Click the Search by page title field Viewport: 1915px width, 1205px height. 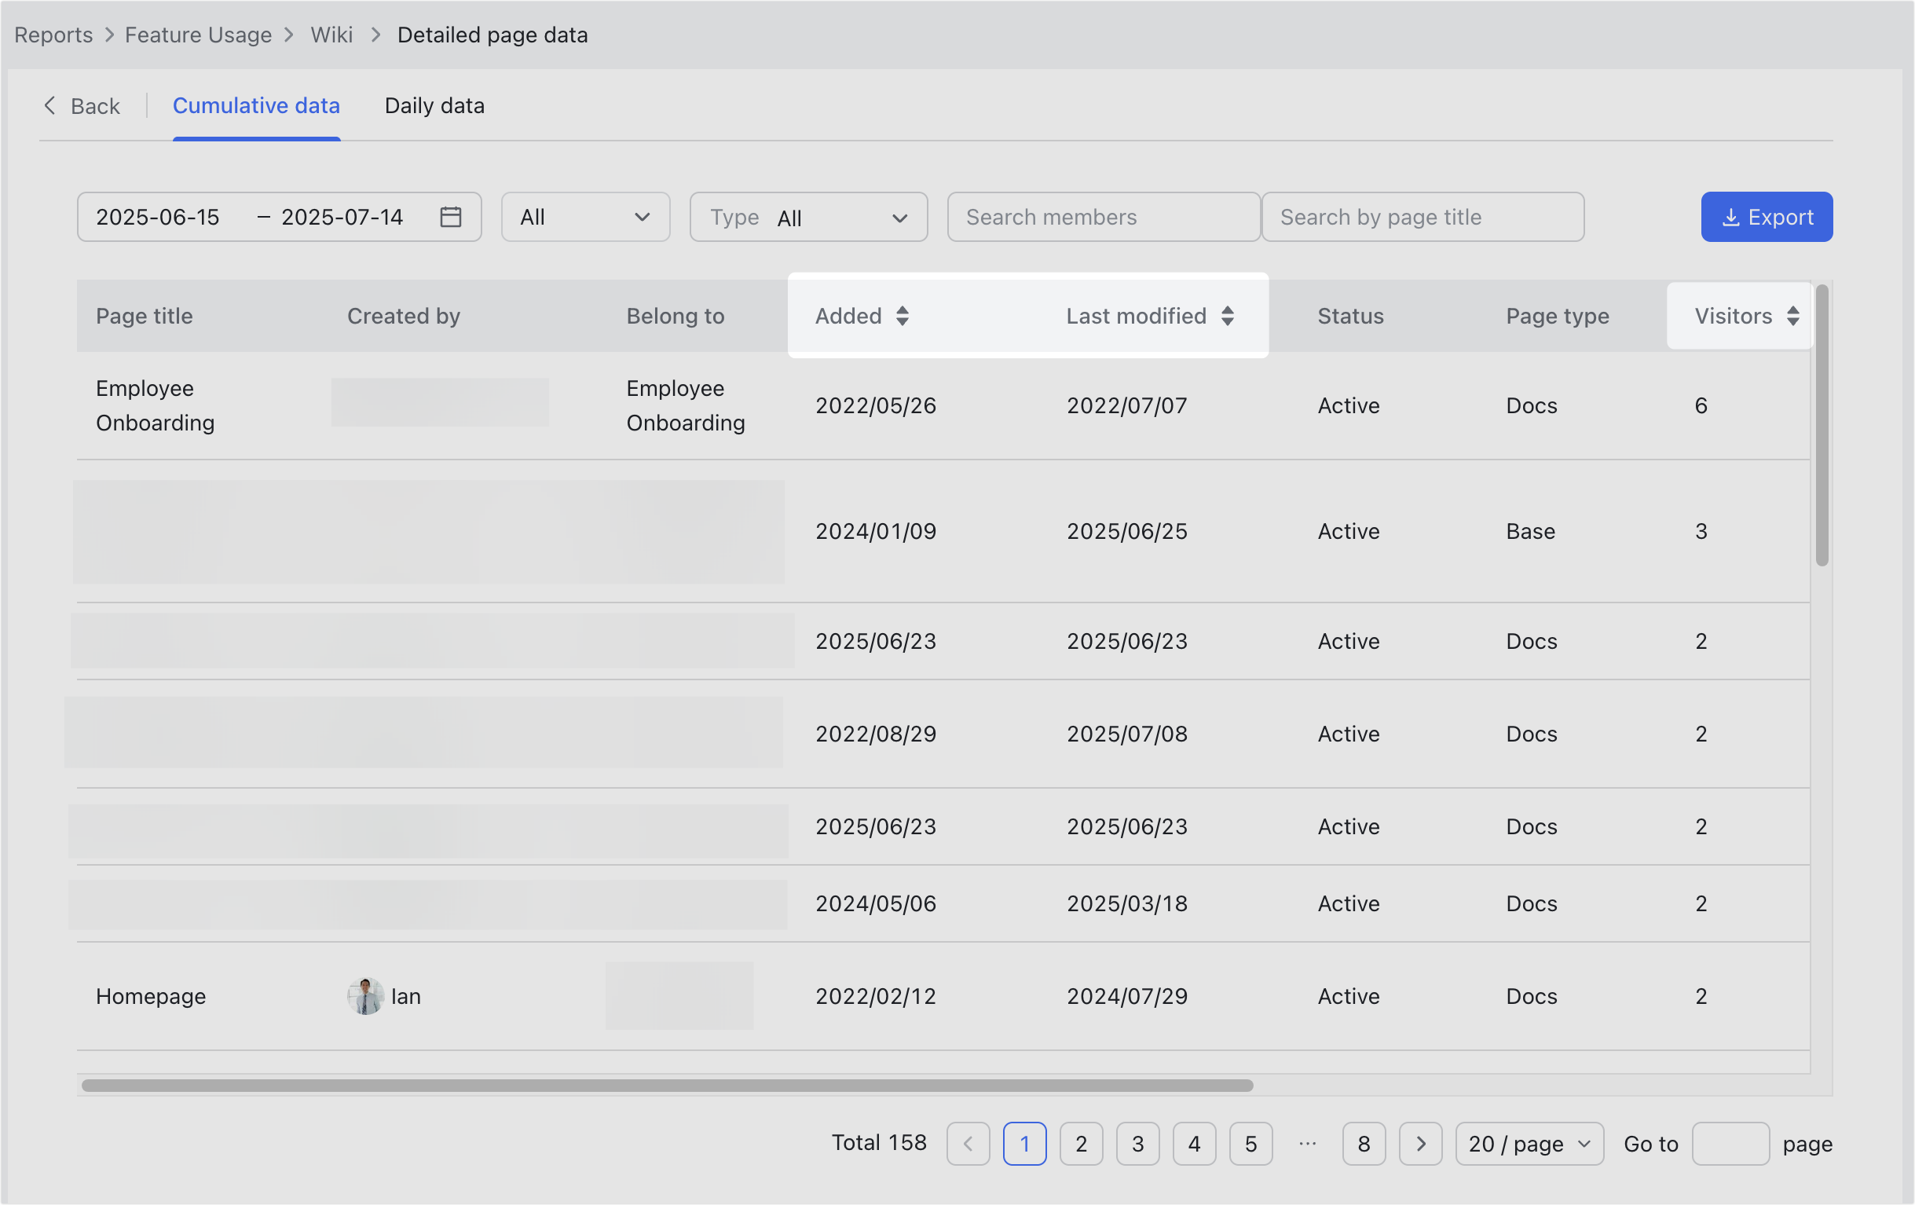click(x=1423, y=216)
